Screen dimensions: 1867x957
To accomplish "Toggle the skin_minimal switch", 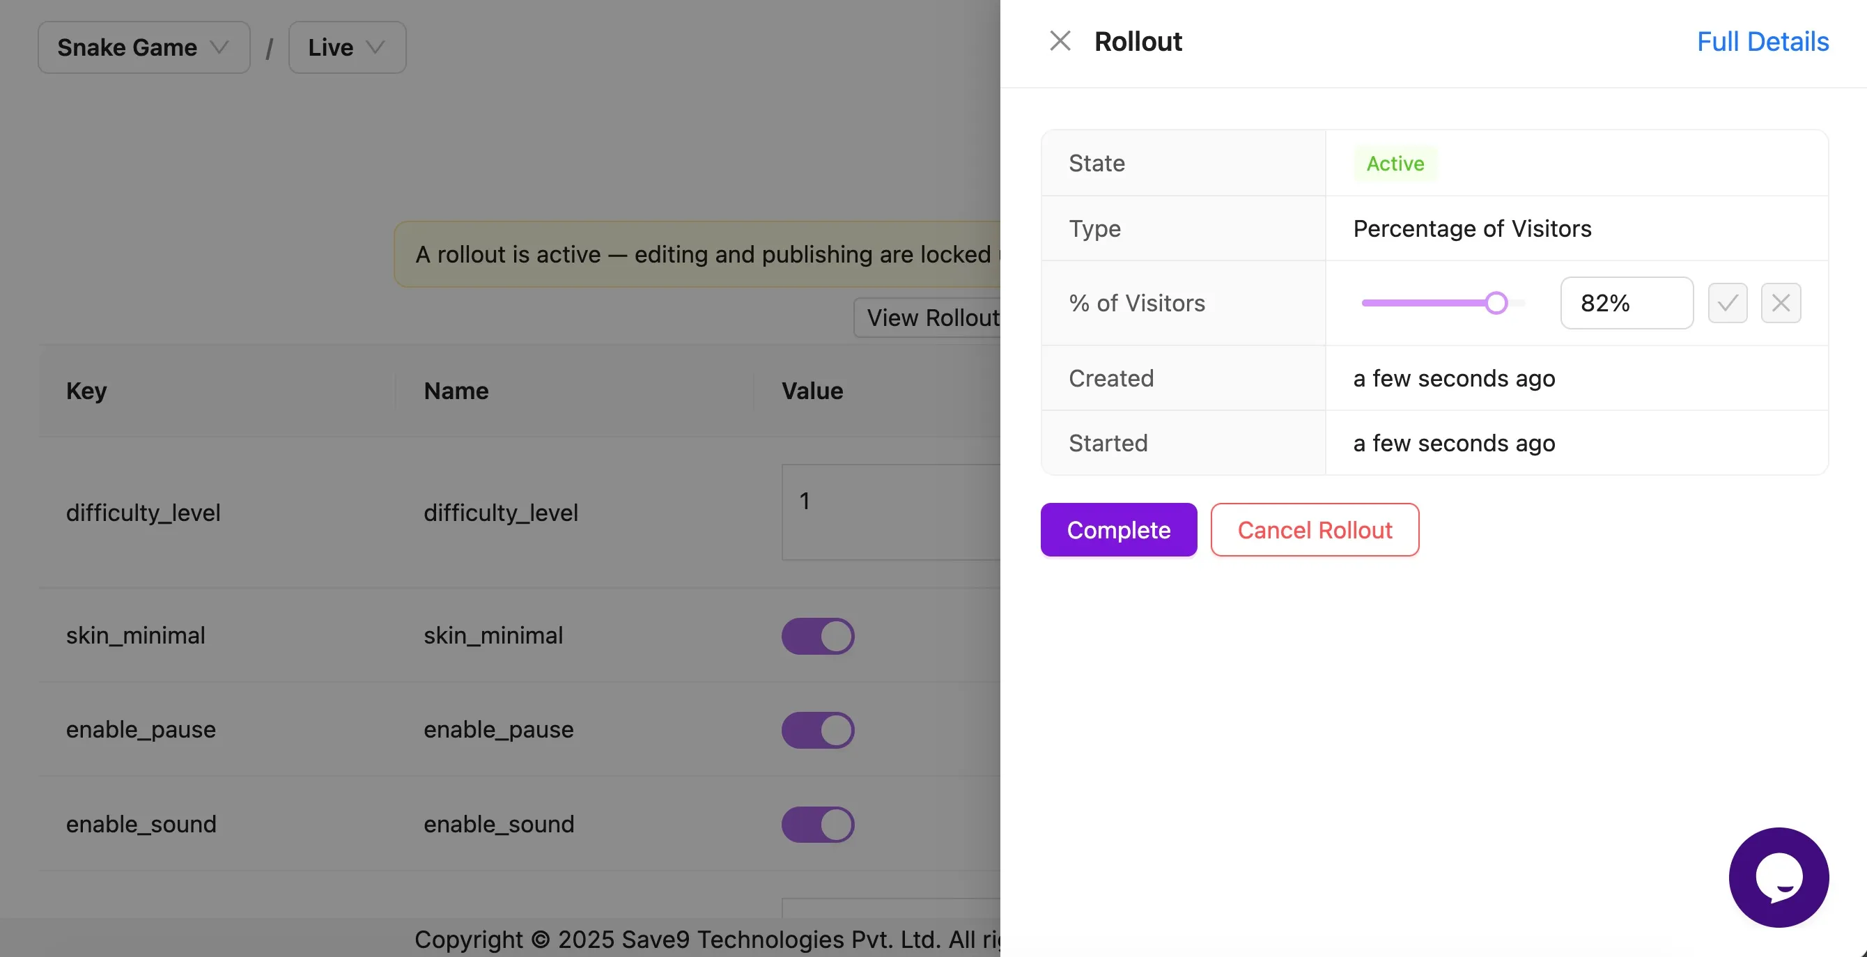I will click(x=818, y=635).
